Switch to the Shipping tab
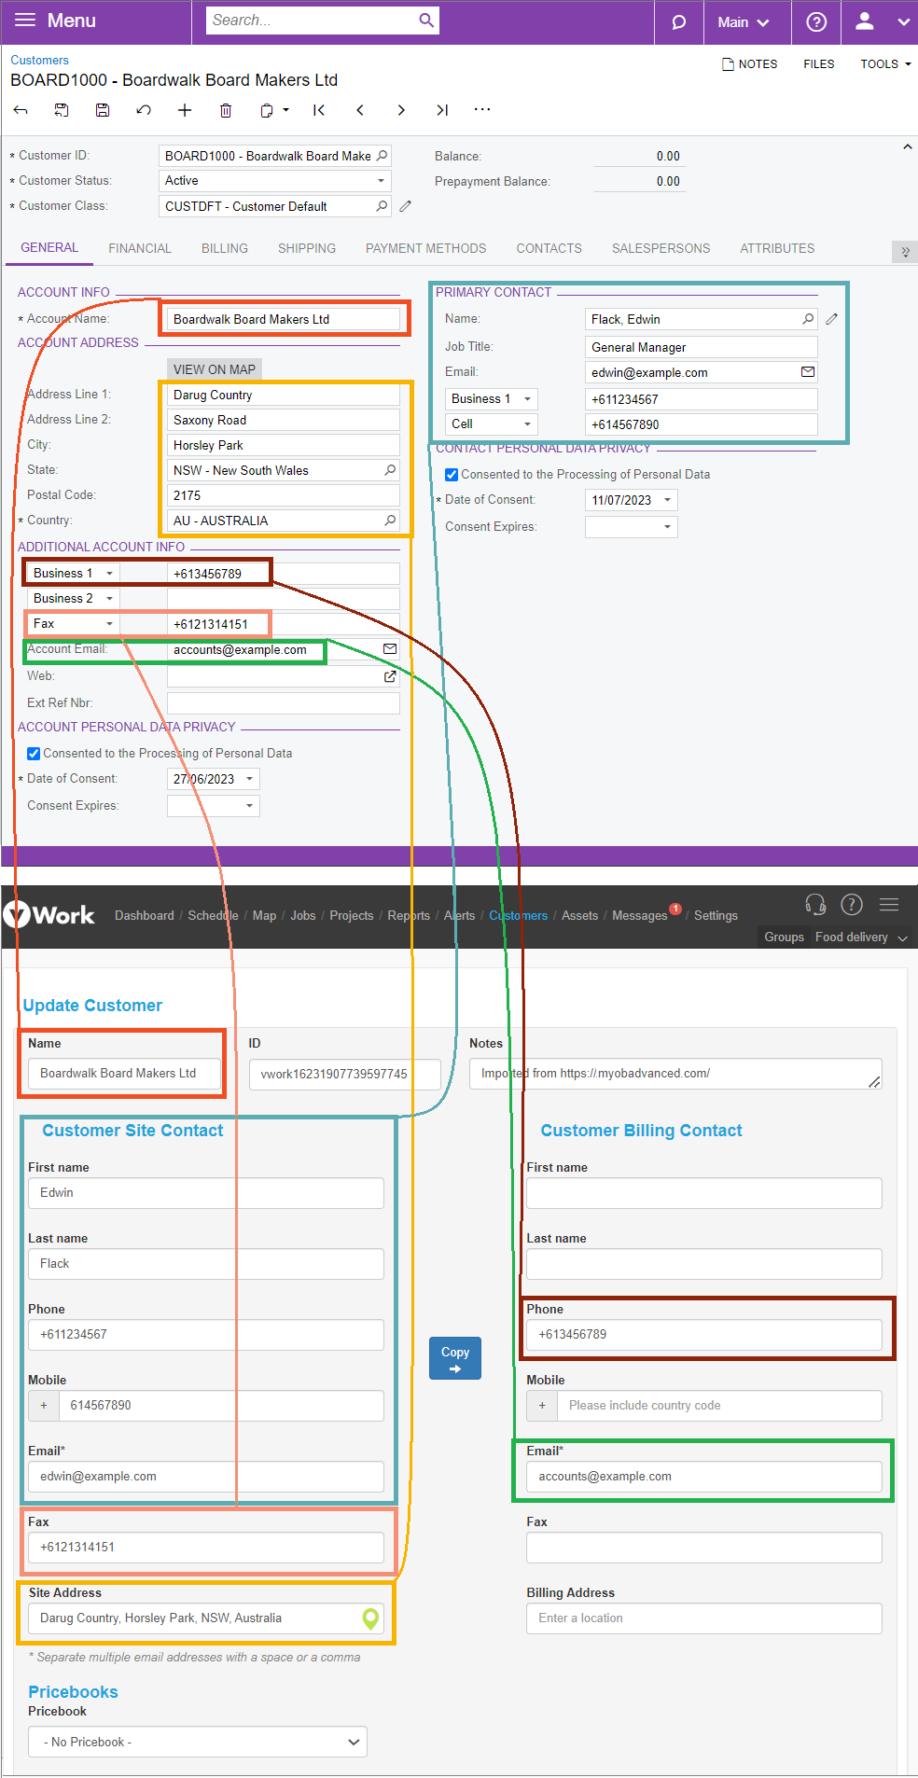918x1778 pixels. tap(307, 248)
